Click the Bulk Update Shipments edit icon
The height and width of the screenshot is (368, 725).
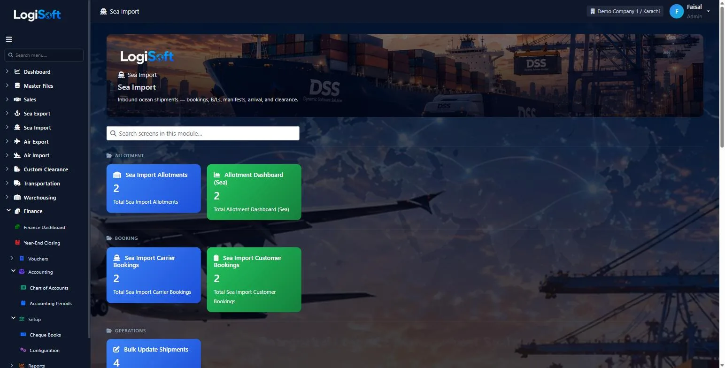tap(116, 349)
